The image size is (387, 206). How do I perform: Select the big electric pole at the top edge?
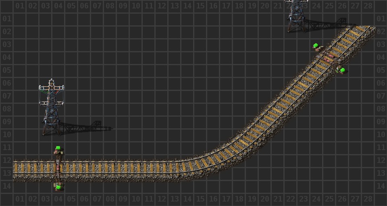point(296,16)
